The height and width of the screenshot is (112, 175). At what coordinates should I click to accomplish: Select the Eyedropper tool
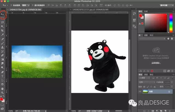[x=3, y=35]
